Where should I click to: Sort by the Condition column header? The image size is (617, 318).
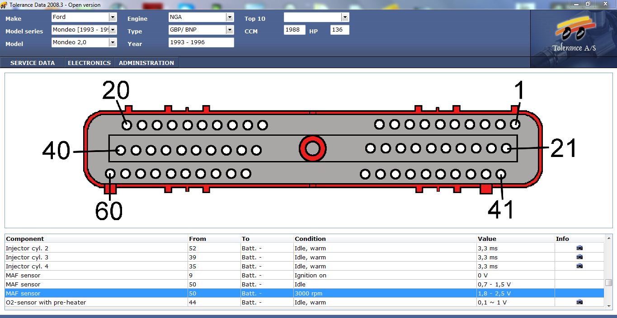pos(385,239)
